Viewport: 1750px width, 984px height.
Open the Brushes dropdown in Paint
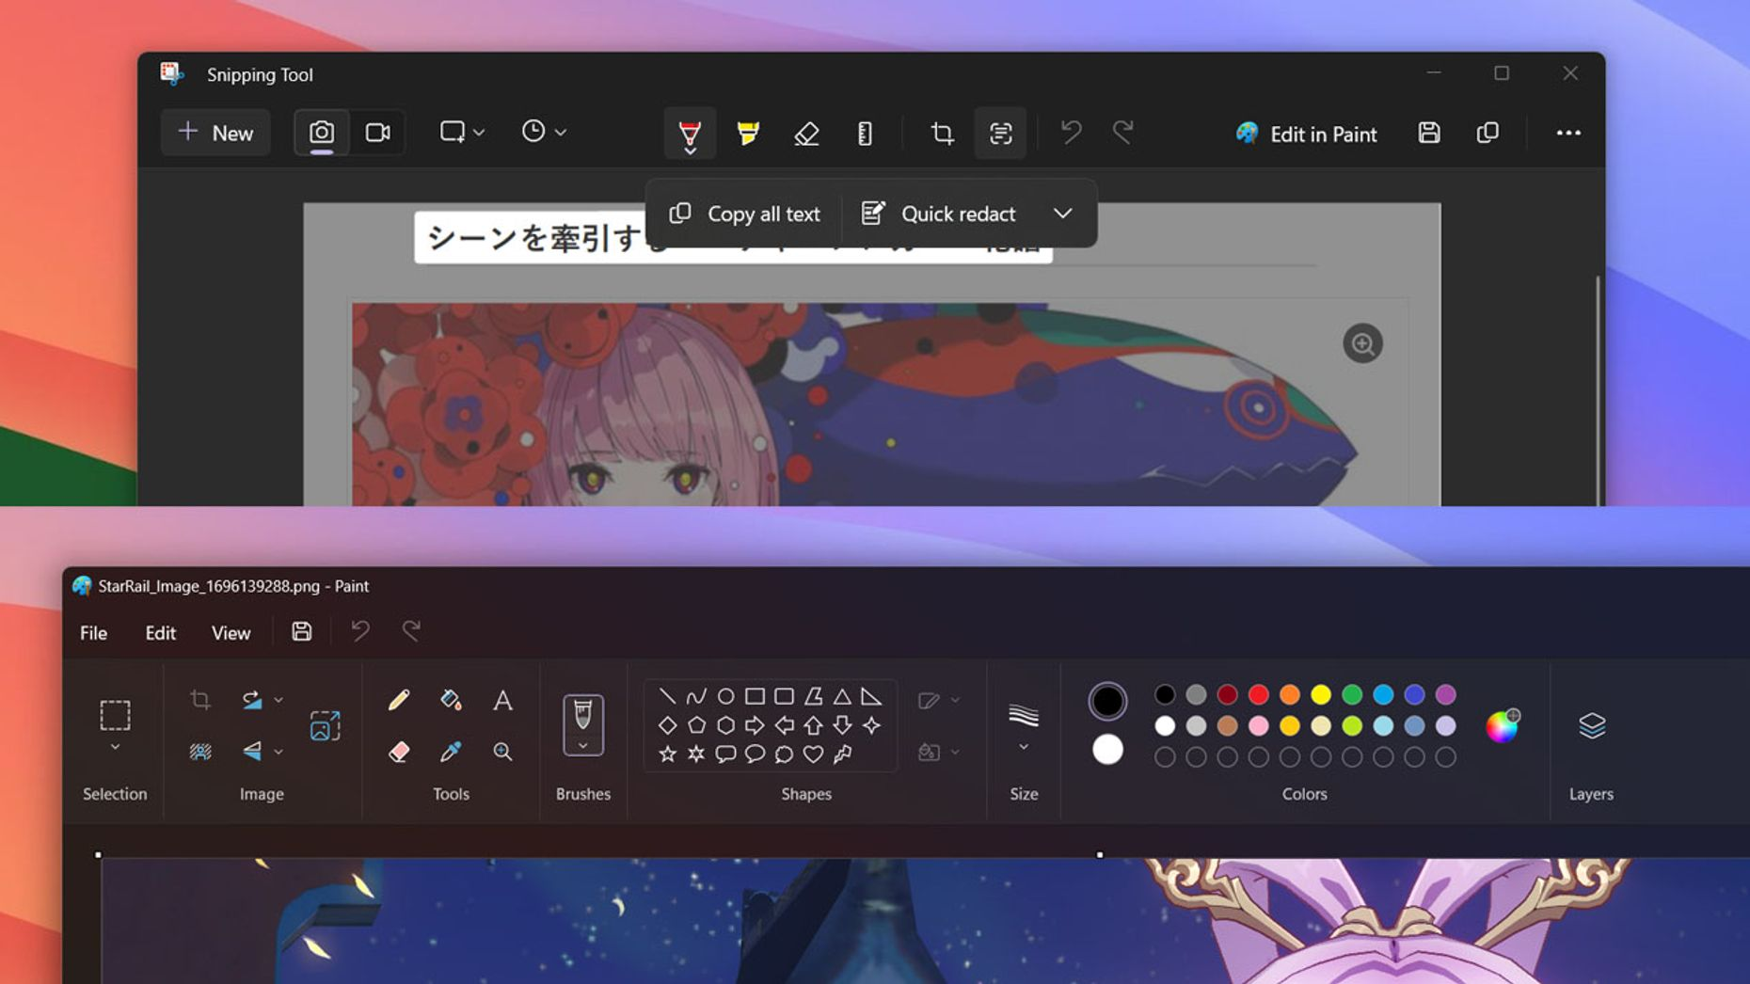coord(582,725)
